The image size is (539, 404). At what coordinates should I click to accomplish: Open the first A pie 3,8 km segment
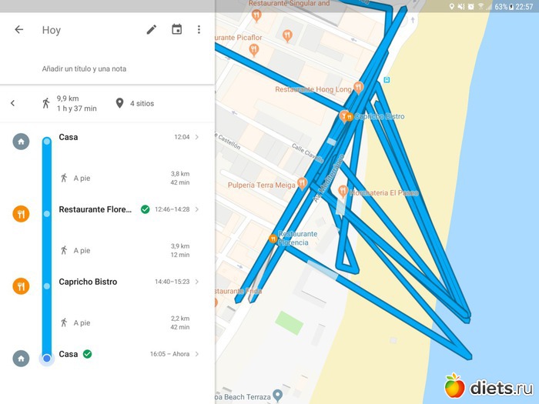(x=125, y=178)
